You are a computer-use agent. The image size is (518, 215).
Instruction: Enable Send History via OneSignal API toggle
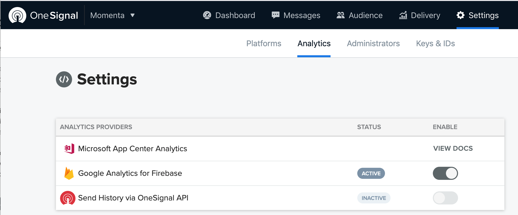coord(445,198)
